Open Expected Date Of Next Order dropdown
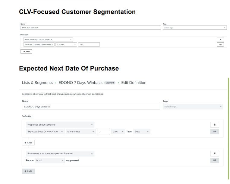 tap(45, 132)
